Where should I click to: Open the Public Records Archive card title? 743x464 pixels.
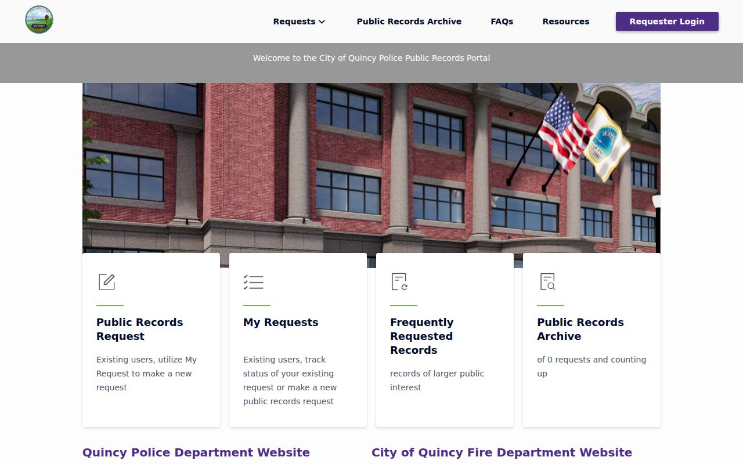coord(580,329)
